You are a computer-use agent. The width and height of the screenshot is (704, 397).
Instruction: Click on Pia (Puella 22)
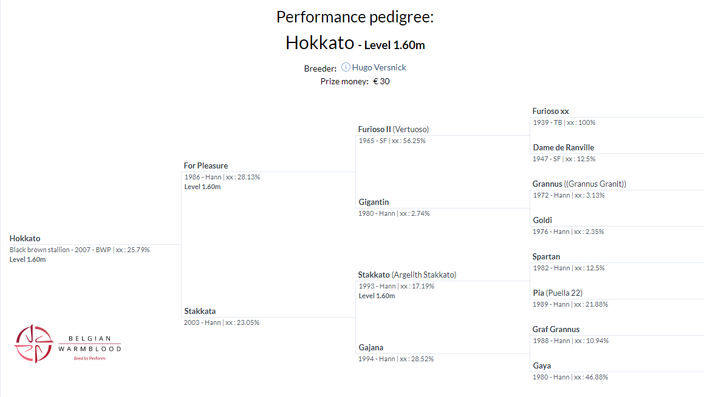(x=557, y=293)
